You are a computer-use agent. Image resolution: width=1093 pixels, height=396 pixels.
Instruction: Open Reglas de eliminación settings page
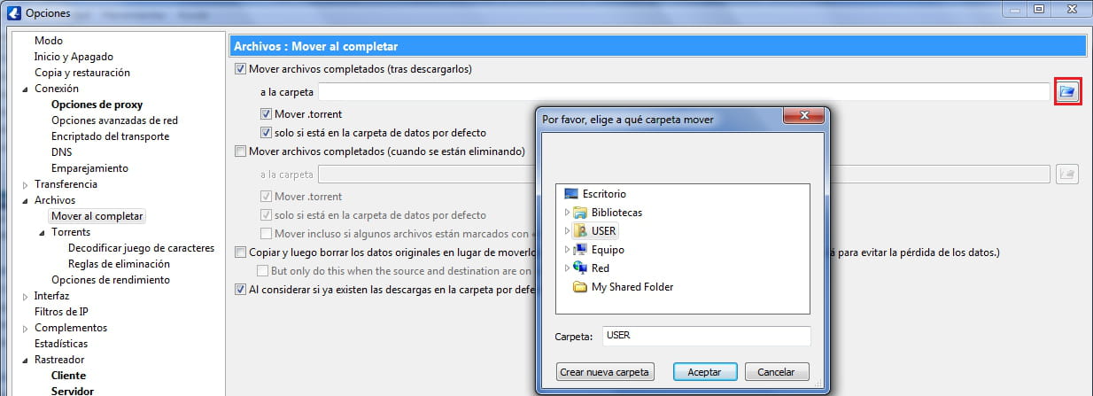(119, 264)
